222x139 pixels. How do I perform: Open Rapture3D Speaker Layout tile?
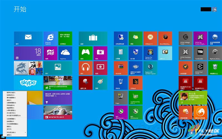[150, 68]
